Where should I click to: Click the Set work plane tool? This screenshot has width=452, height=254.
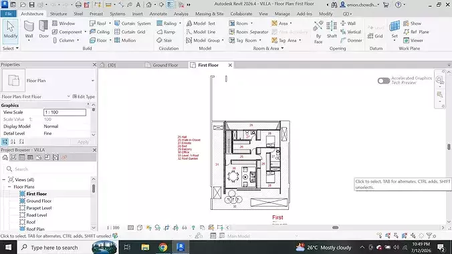pos(394,30)
